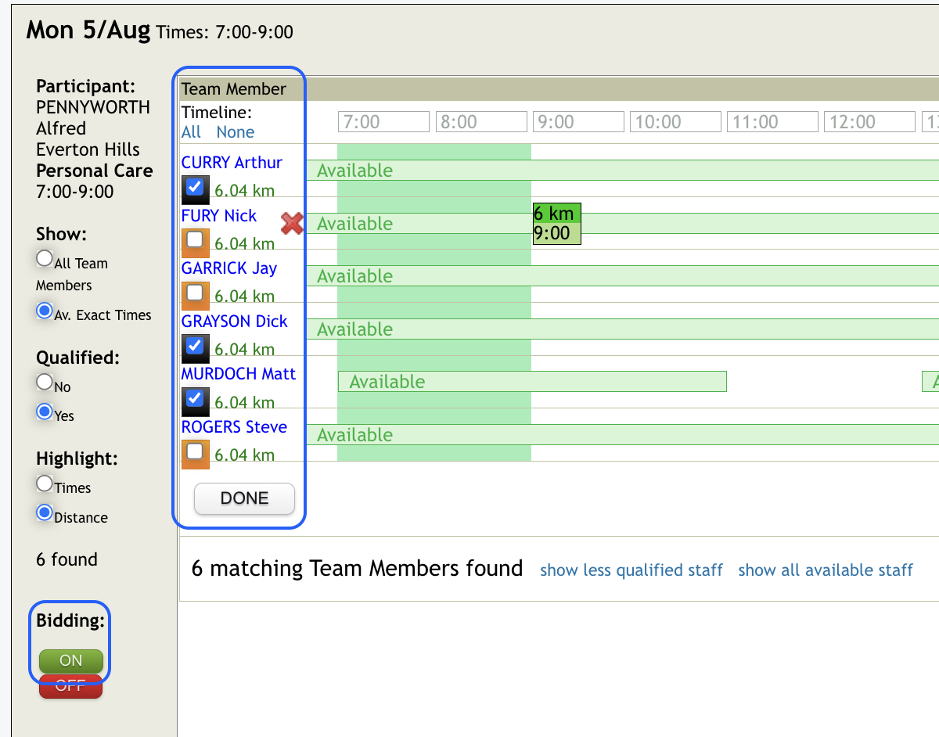Click show less qualified staff link

(631, 570)
